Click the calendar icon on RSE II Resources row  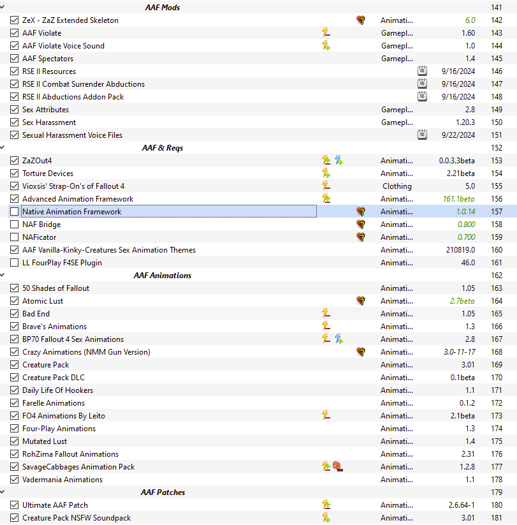[x=422, y=71]
